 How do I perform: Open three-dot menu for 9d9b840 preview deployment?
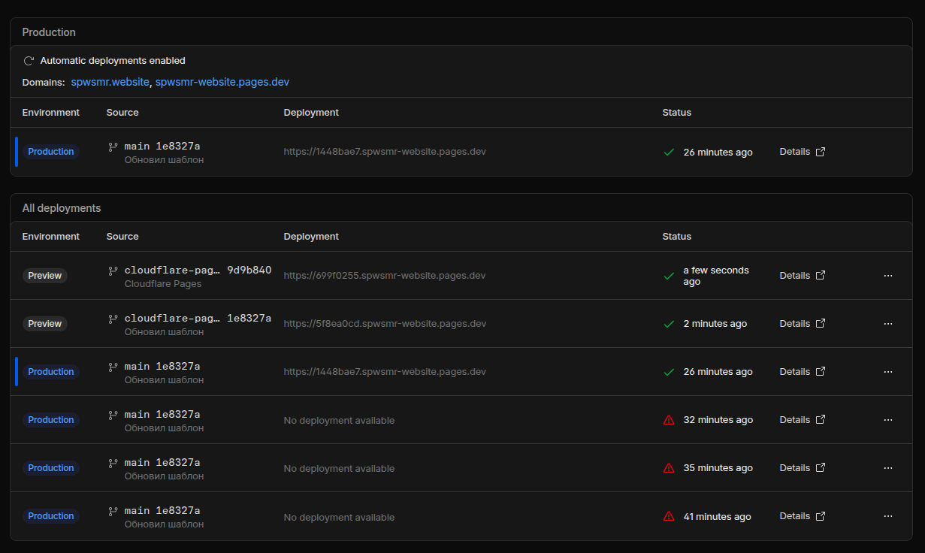coord(888,276)
